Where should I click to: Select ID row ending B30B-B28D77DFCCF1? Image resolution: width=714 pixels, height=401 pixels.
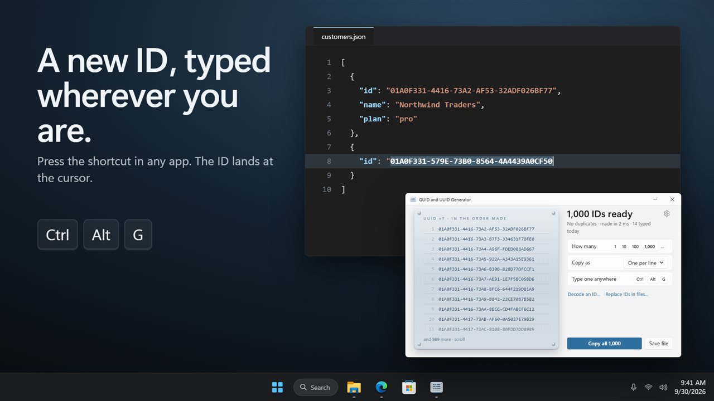pyautogui.click(x=486, y=269)
